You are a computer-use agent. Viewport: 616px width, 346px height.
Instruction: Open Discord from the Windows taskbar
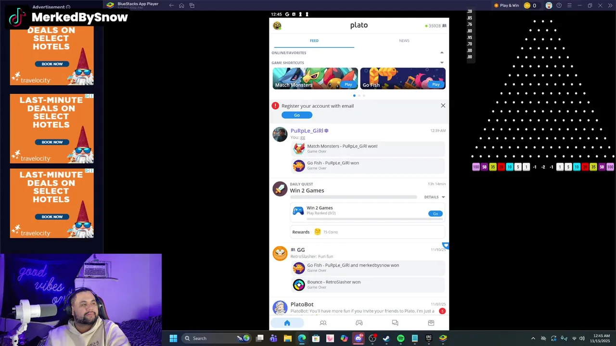(358, 338)
